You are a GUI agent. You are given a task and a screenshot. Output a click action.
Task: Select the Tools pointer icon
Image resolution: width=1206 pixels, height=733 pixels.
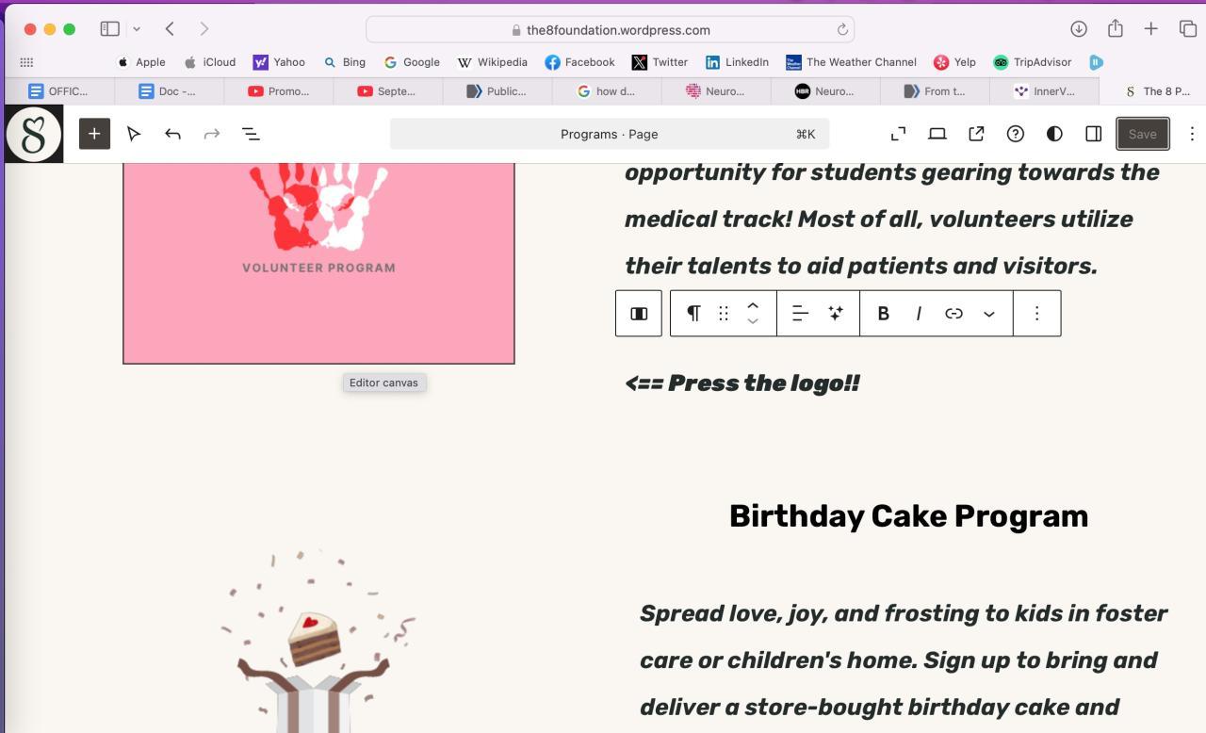pos(134,134)
